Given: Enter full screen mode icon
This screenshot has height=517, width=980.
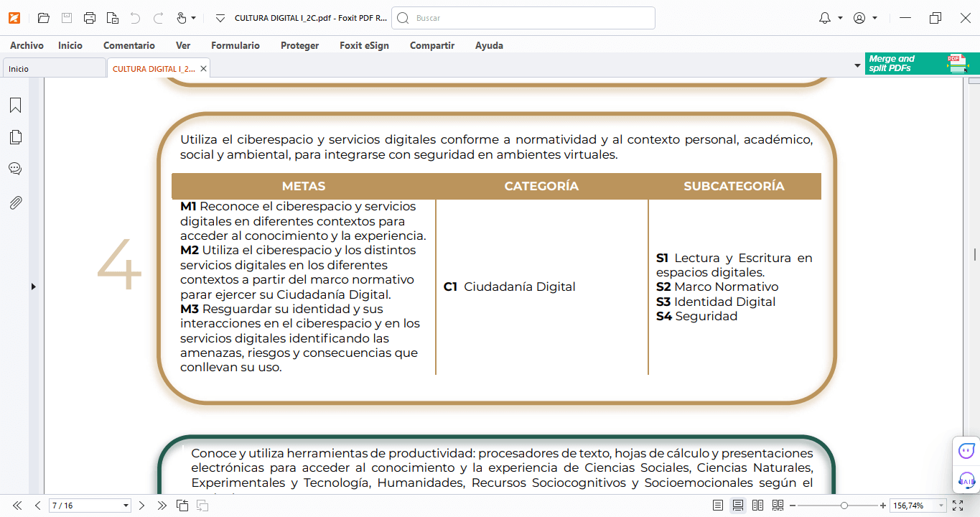Looking at the screenshot, I should point(958,506).
